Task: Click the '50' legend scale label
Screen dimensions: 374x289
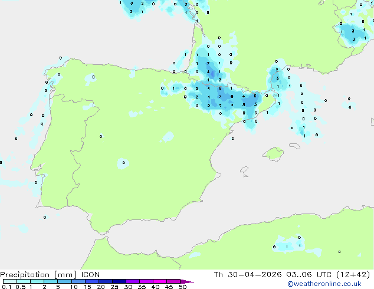Action: tap(182, 287)
